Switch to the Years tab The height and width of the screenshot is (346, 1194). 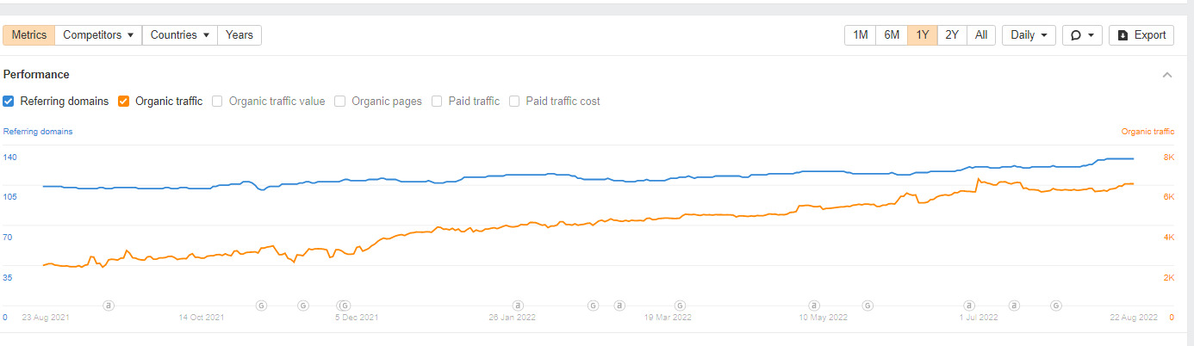tap(239, 35)
